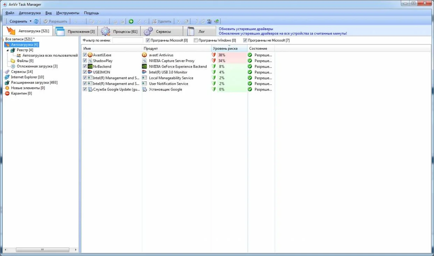This screenshot has width=434, height=256.
Task: Uncheck the ShadowPlay startup checkbox
Action: coord(85,61)
